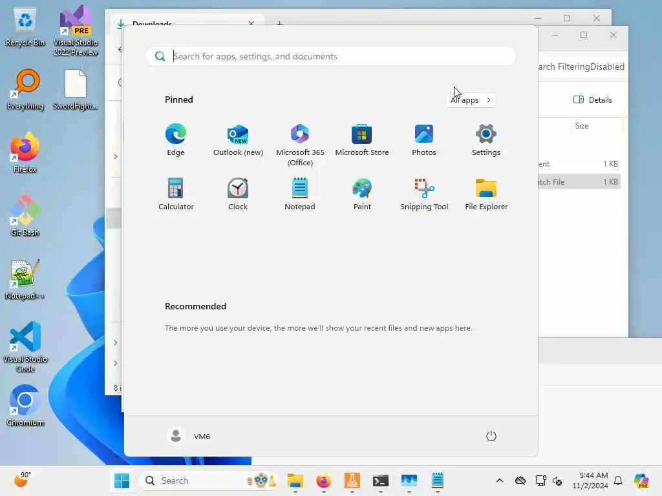Open Settings from pinned apps
The image size is (662, 496).
click(486, 140)
